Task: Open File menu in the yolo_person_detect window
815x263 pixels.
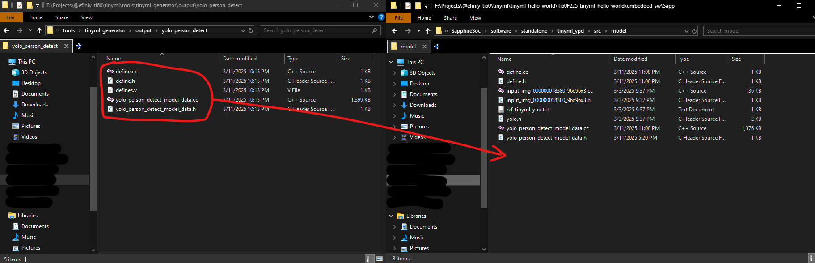Action: tap(10, 17)
